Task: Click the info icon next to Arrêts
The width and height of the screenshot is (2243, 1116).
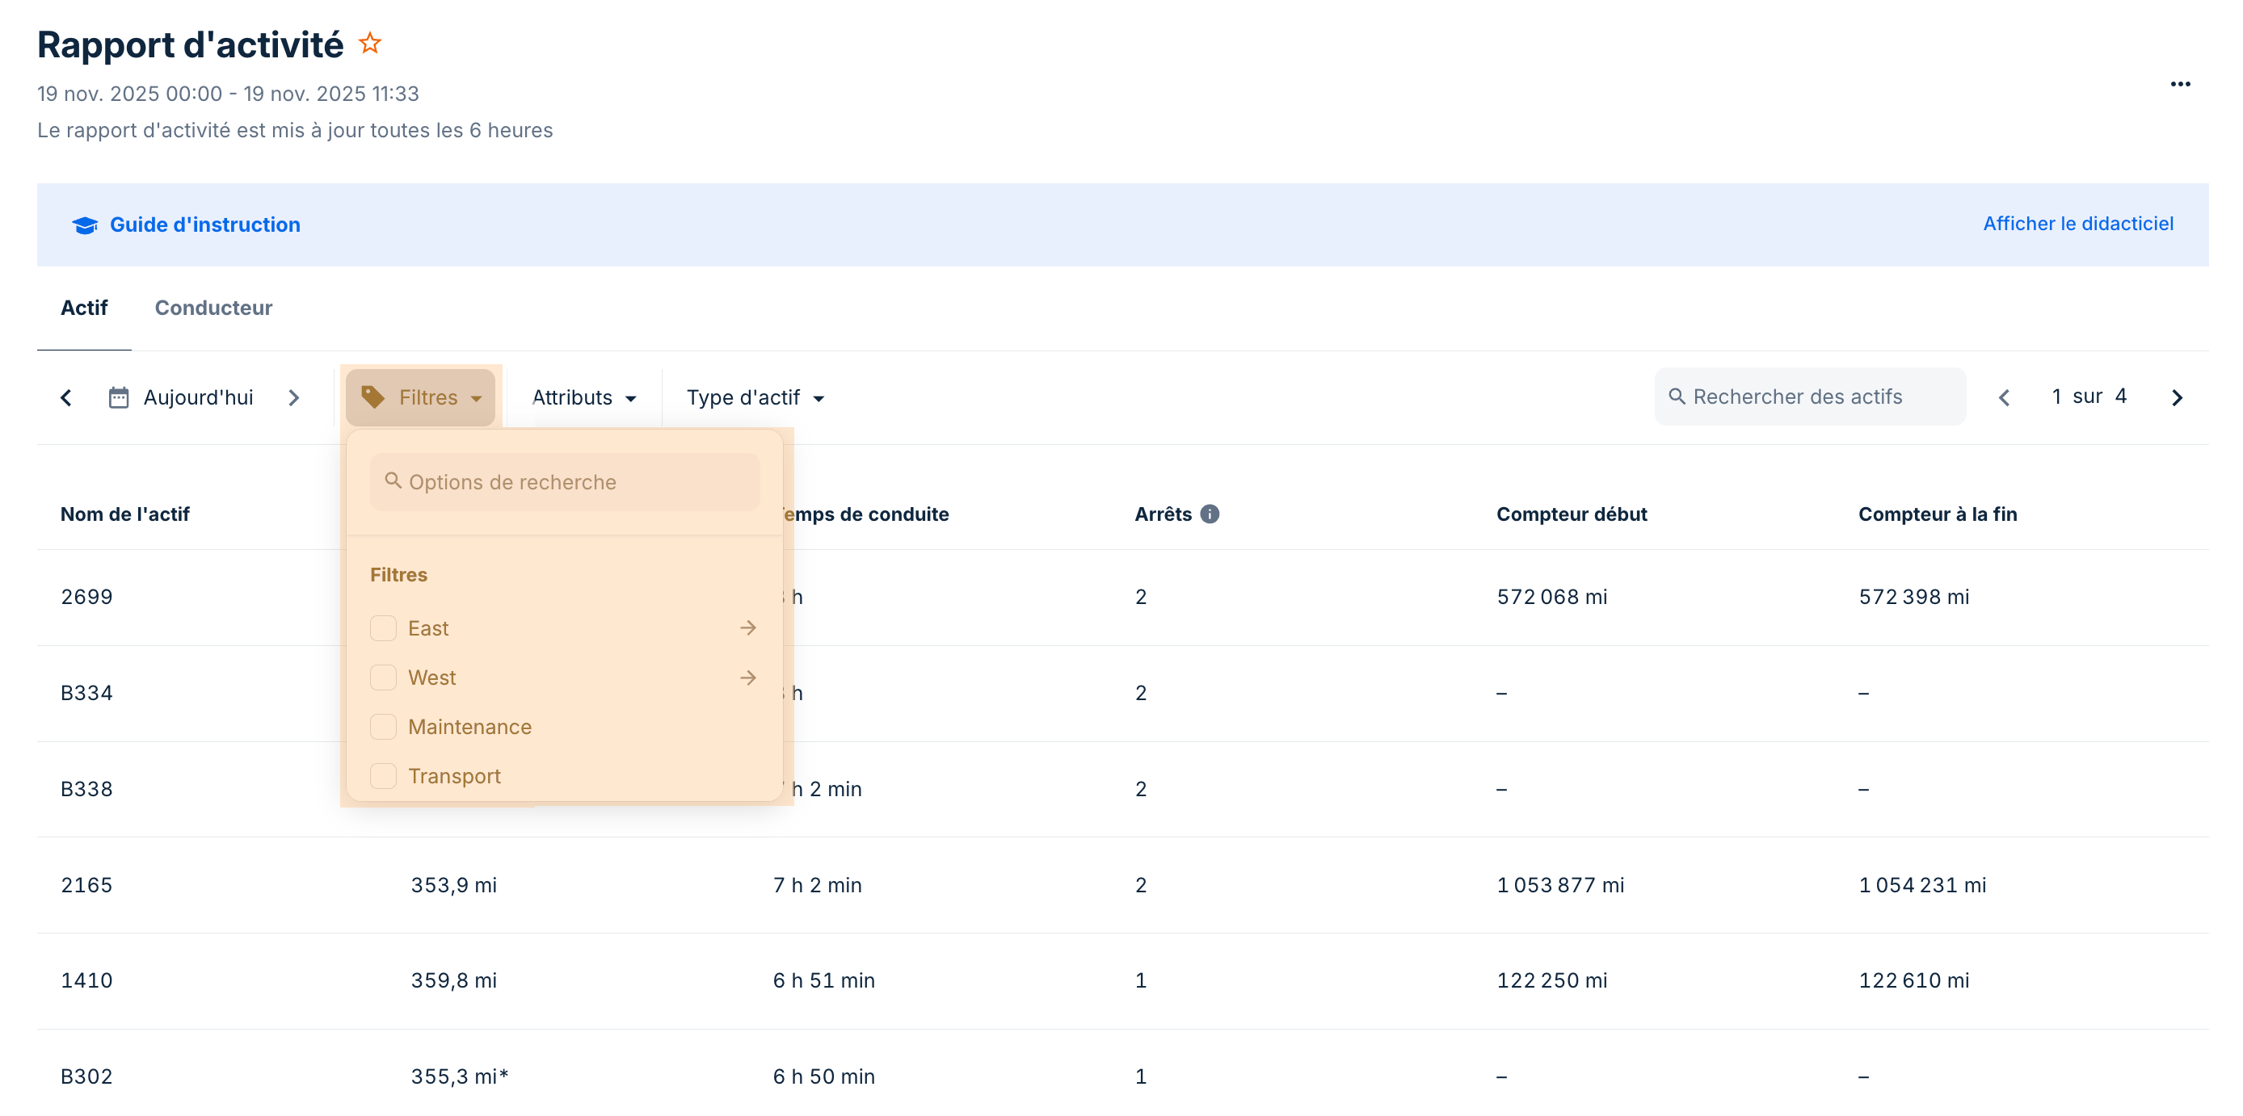Action: pos(1210,514)
